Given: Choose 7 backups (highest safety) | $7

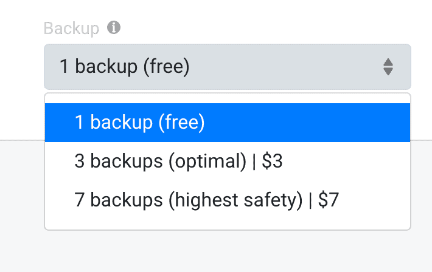Looking at the screenshot, I should click(228, 200).
